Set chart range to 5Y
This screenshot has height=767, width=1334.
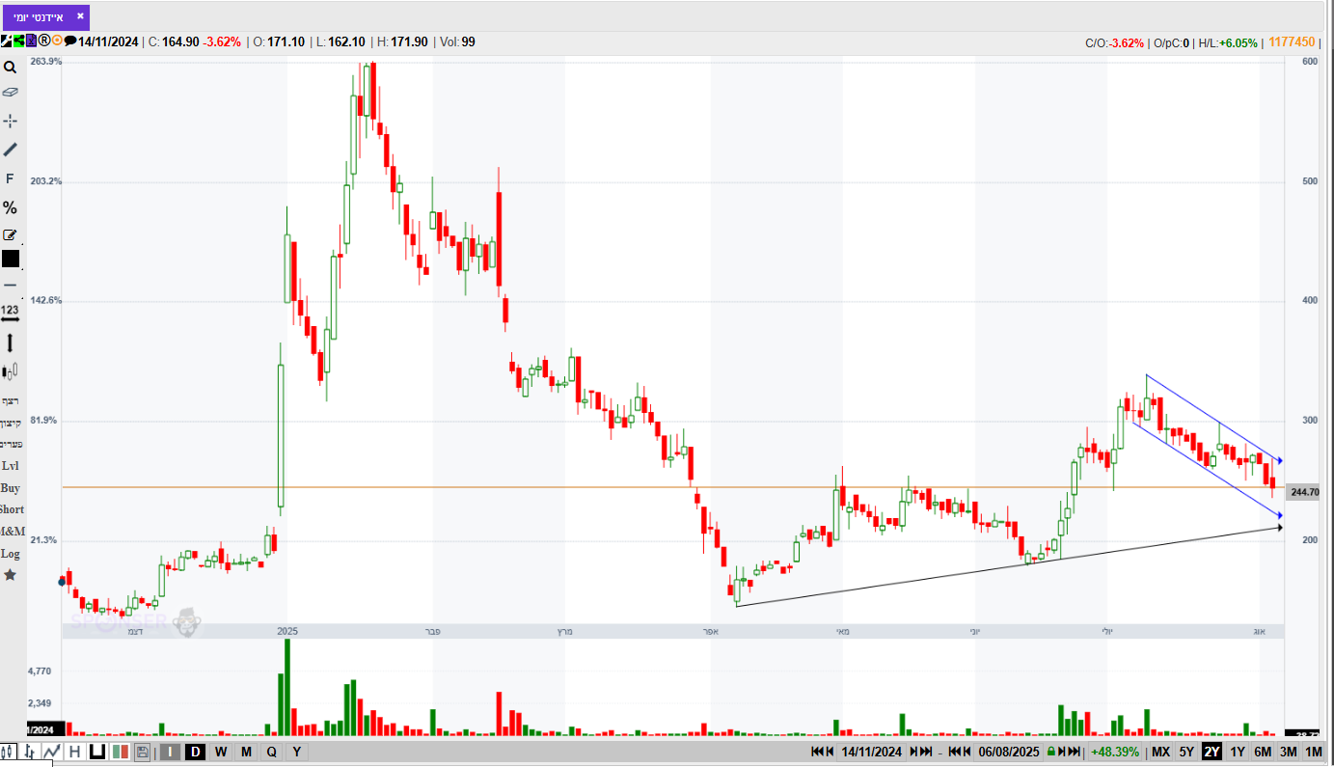[x=1186, y=752]
